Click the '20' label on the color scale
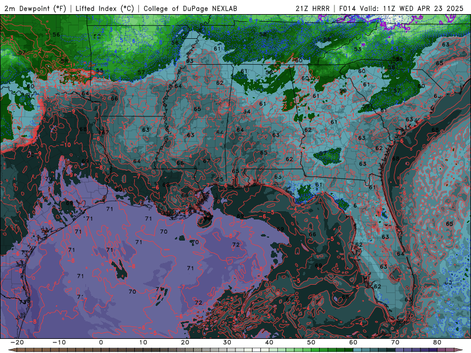 [185, 342]
